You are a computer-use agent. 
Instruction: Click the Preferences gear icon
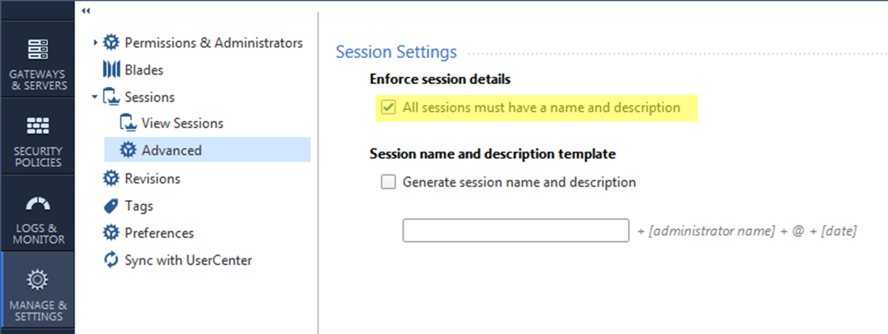pyautogui.click(x=111, y=233)
